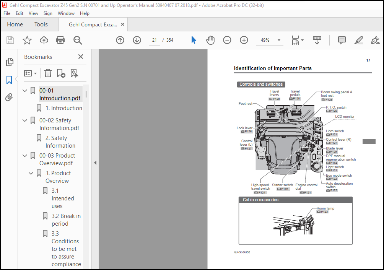Close the Gehl Compact Exca... document tab
This screenshot has width=384, height=270.
(122, 24)
